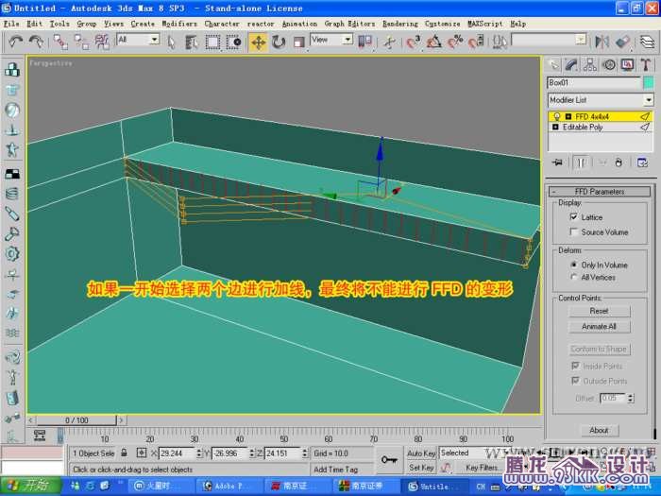Click the Animate All button
Viewport: 661px width, 496px height.
click(599, 327)
